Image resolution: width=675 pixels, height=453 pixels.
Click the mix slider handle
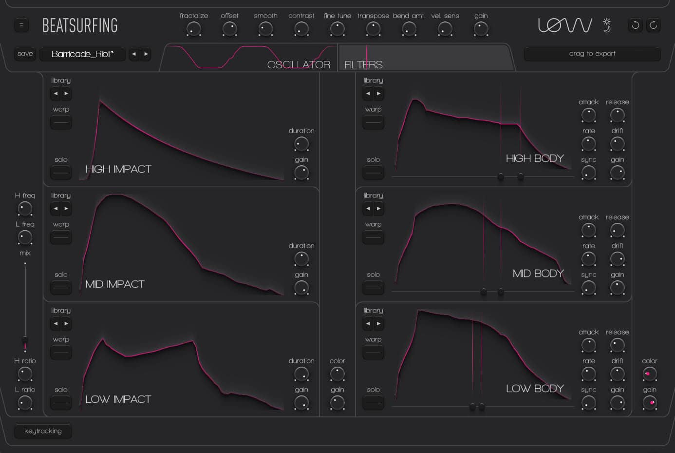(25, 340)
